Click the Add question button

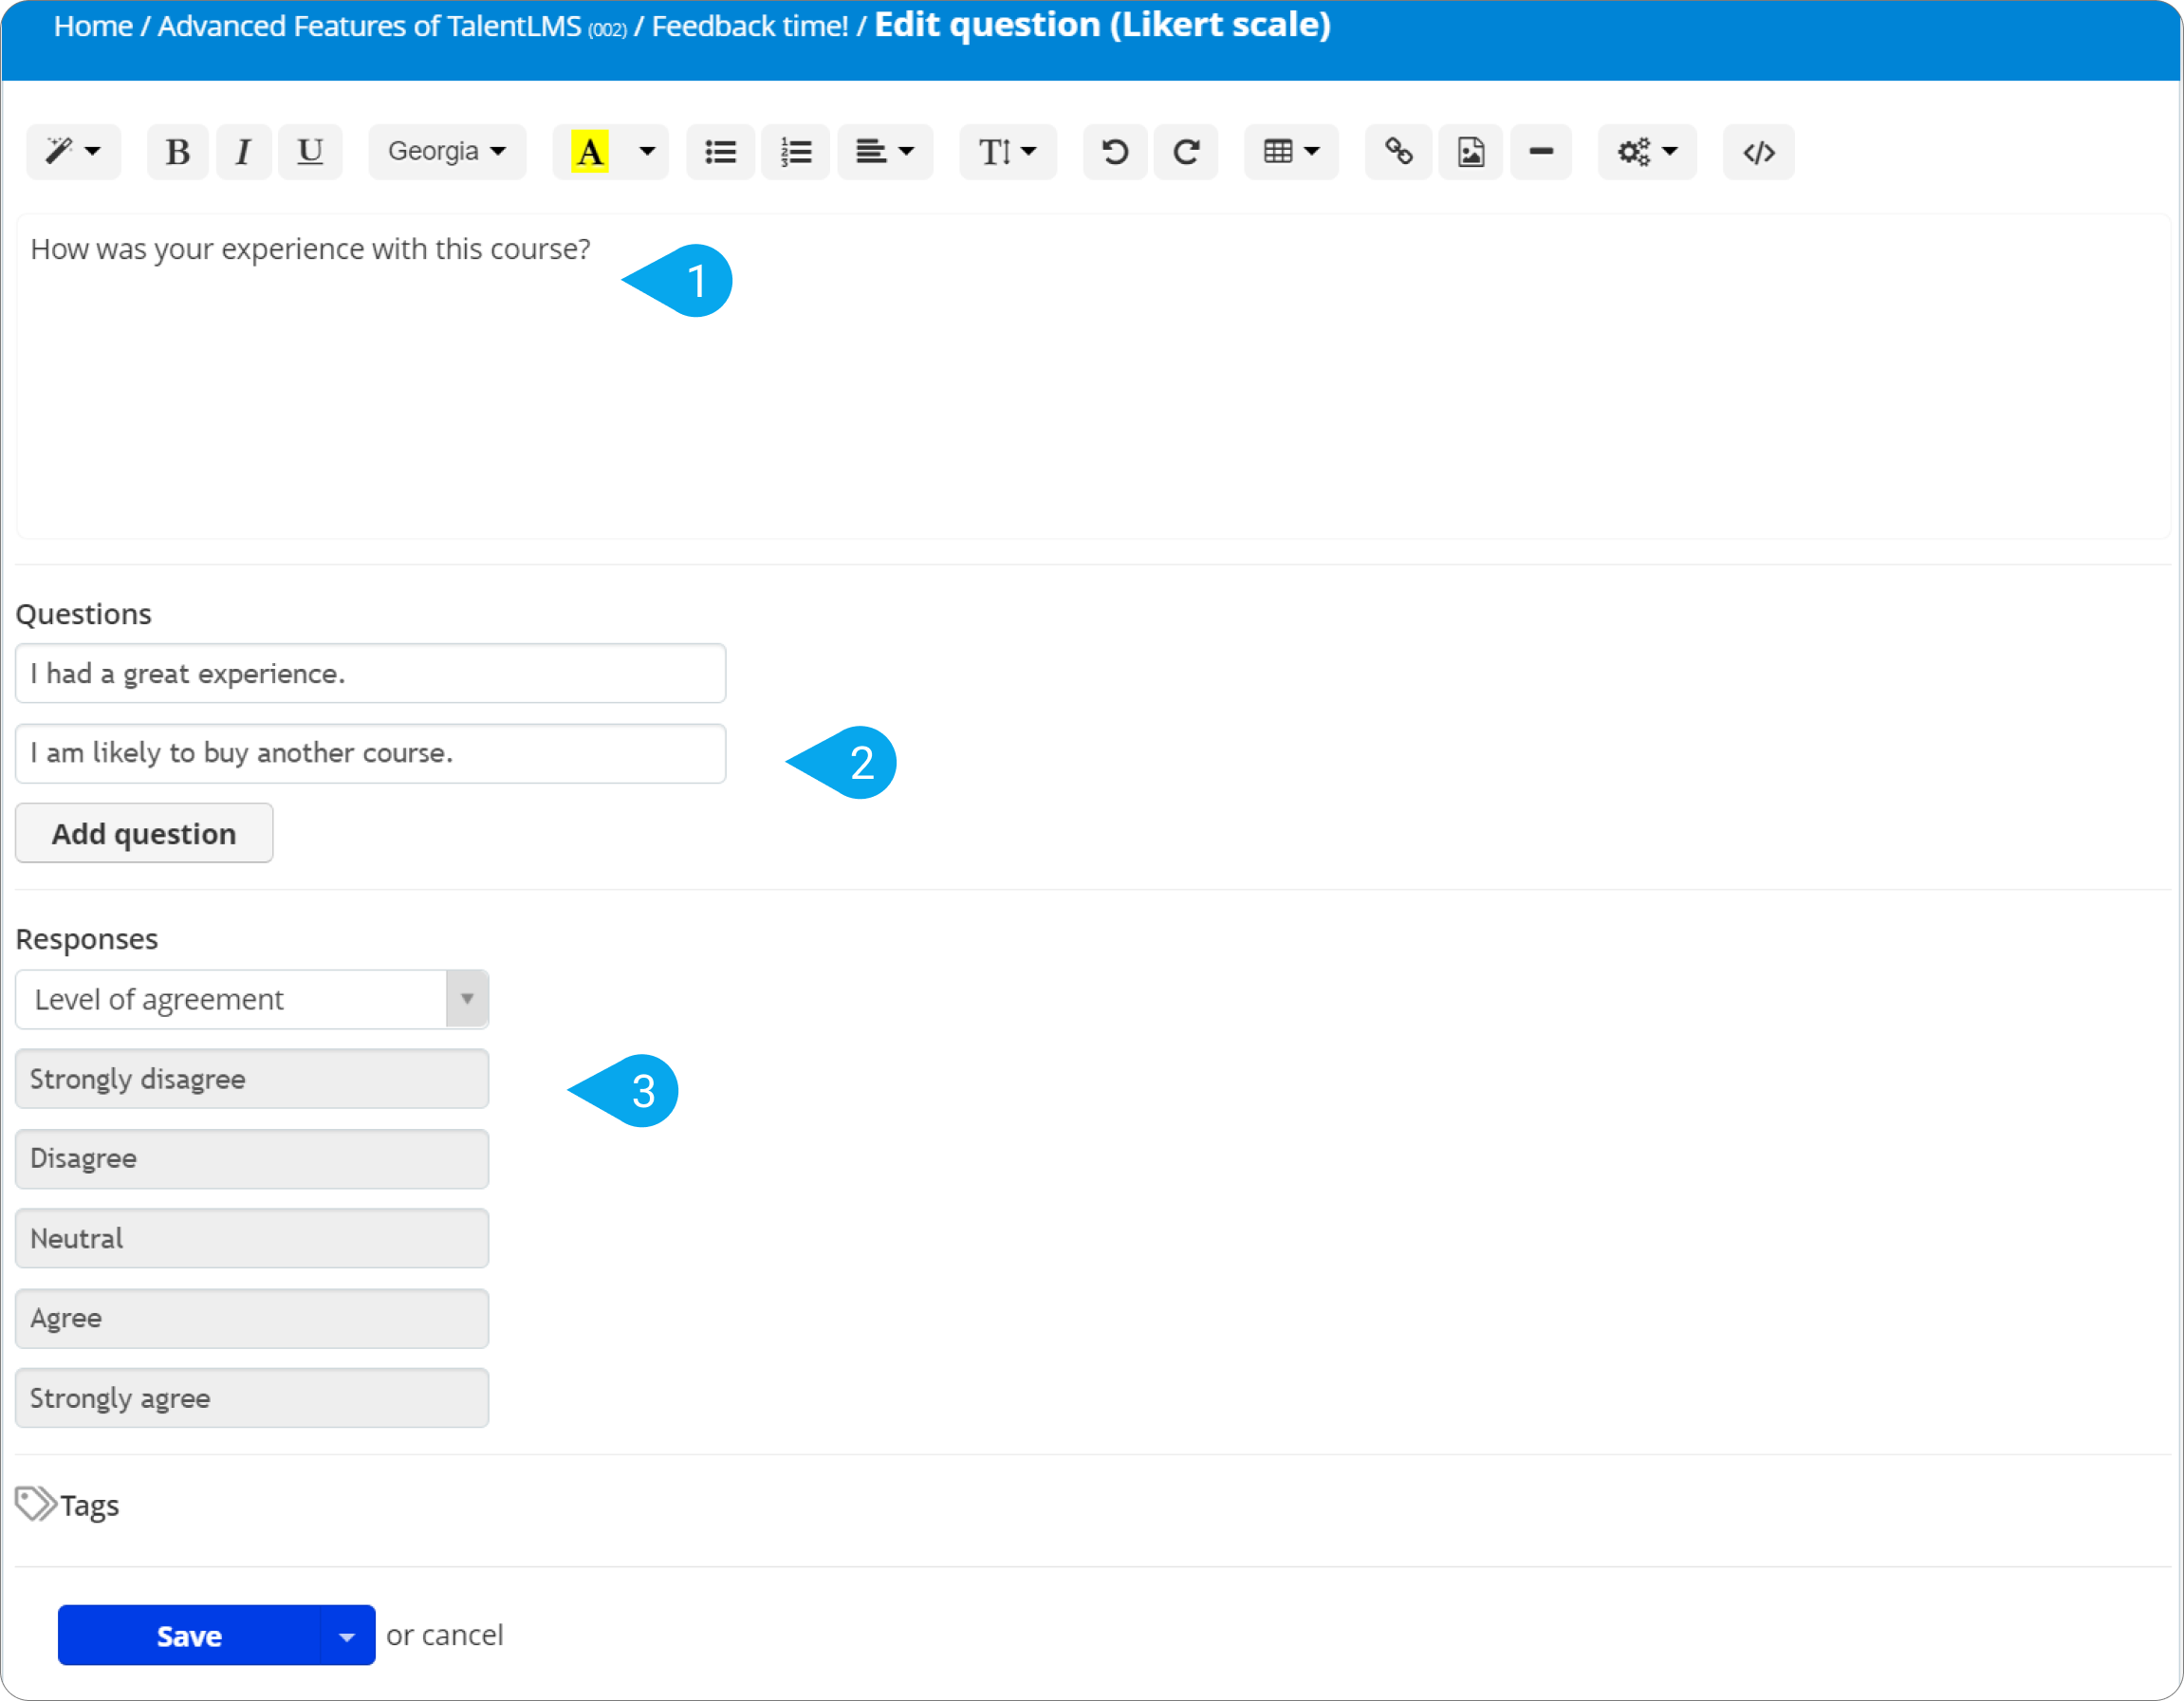144,833
